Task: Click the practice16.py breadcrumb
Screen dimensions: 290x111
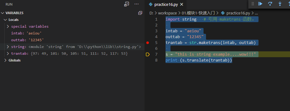Action: click(x=238, y=13)
